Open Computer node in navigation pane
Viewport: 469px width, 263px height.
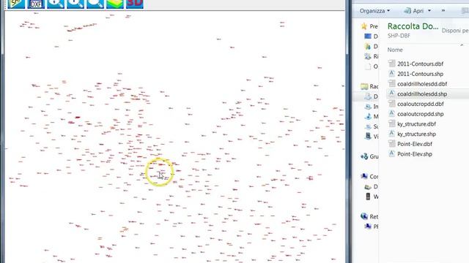[x=369, y=177]
